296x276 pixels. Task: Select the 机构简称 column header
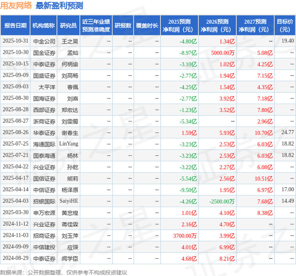click(44, 25)
